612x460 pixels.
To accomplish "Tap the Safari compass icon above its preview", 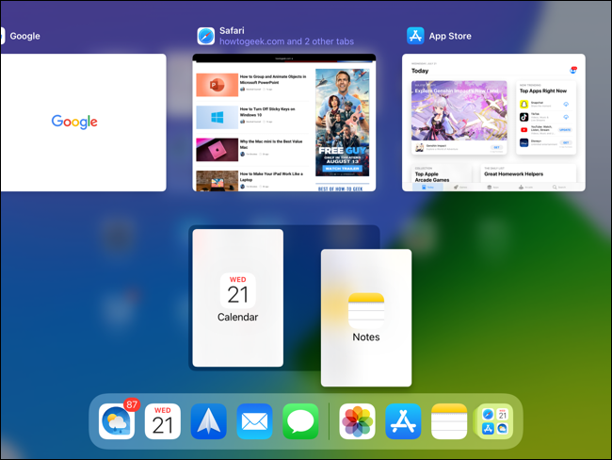I will click(x=205, y=36).
